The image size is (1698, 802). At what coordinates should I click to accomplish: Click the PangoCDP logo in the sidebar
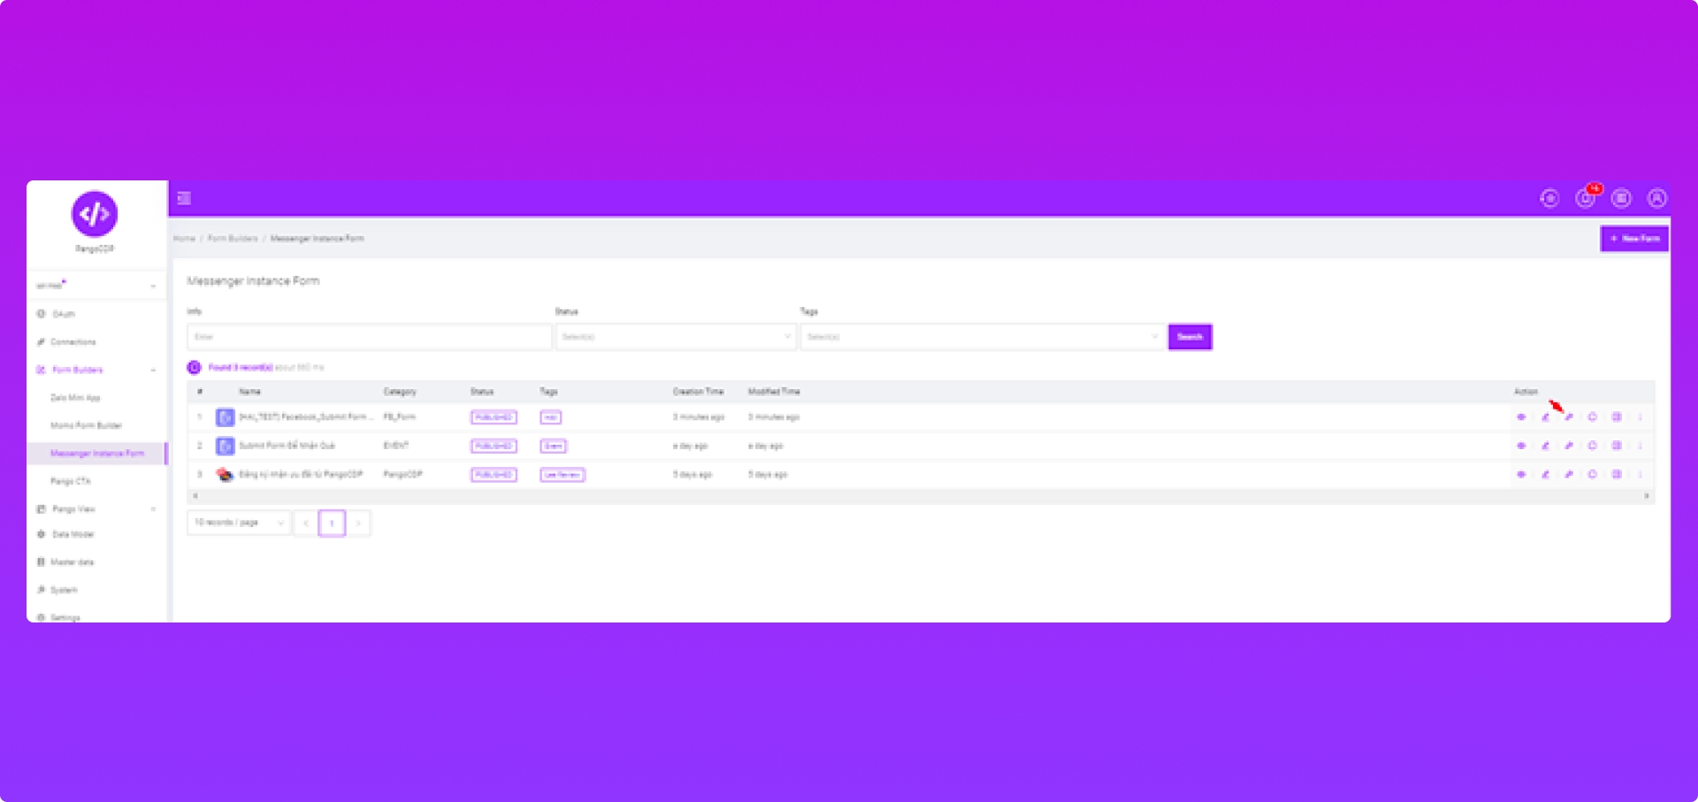95,215
